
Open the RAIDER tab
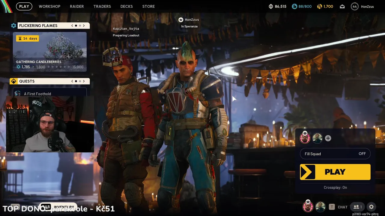pyautogui.click(x=77, y=6)
